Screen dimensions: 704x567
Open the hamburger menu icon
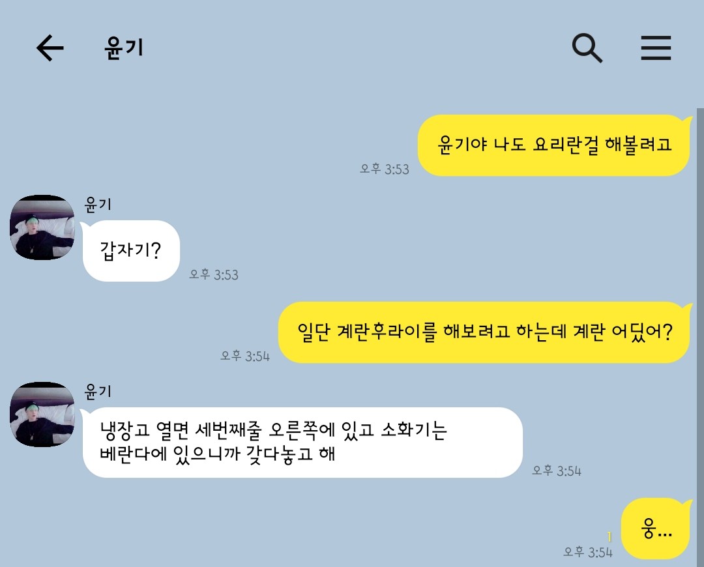[656, 48]
